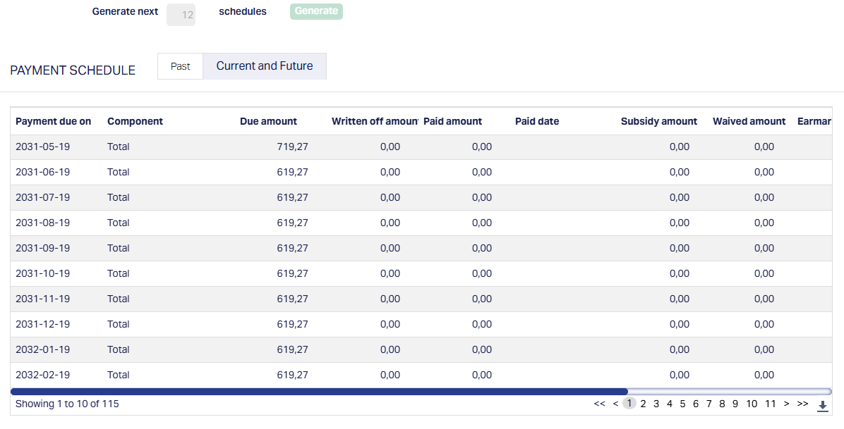This screenshot has height=429, width=844.
Task: Switch to the Past tab
Action: [180, 66]
